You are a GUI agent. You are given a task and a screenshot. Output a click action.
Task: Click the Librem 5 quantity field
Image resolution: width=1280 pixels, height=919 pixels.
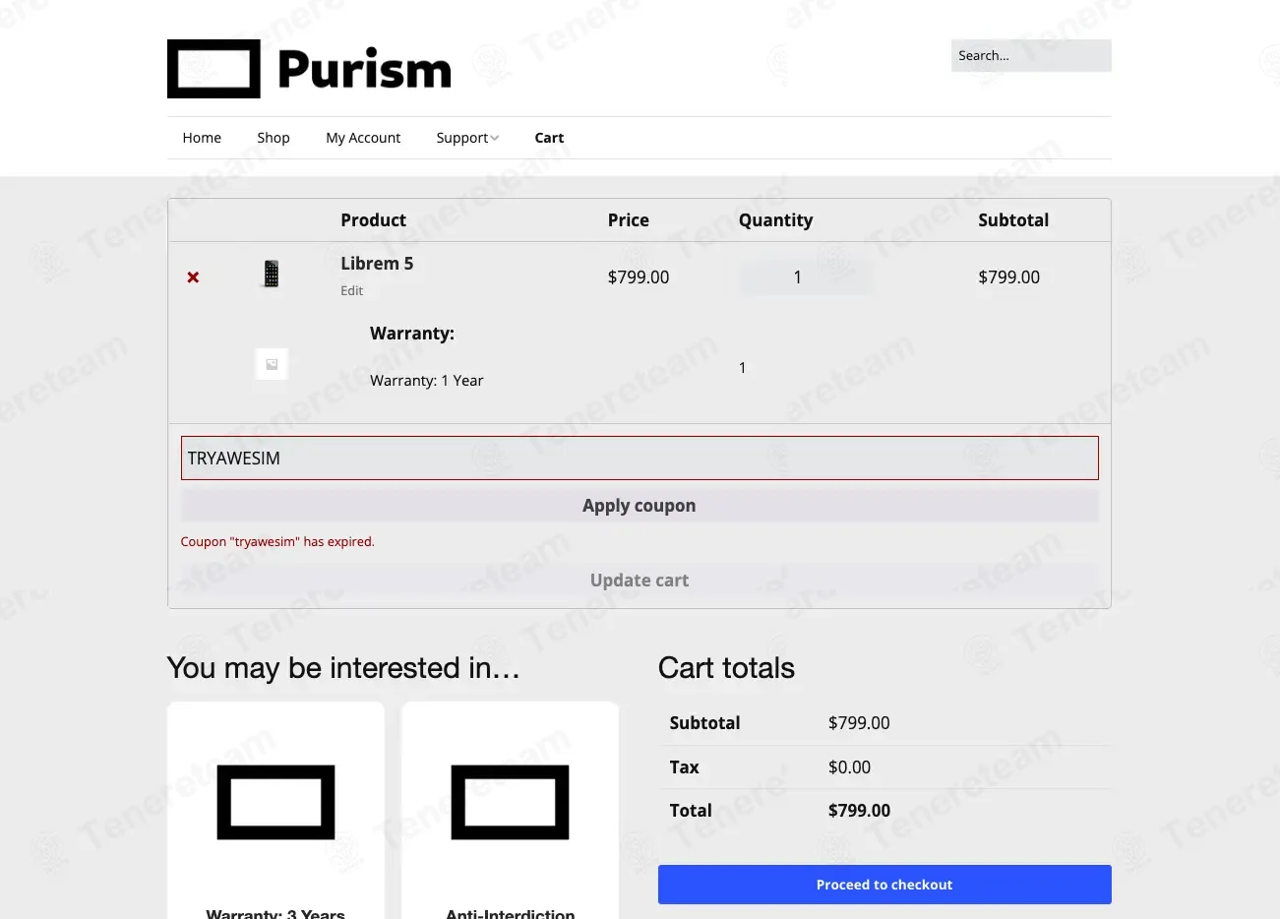(x=806, y=277)
